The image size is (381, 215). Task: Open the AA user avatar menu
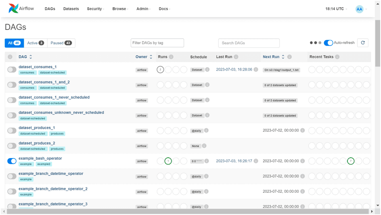click(x=359, y=9)
